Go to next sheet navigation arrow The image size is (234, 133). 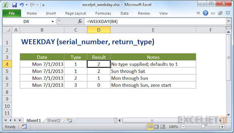pos(15,120)
